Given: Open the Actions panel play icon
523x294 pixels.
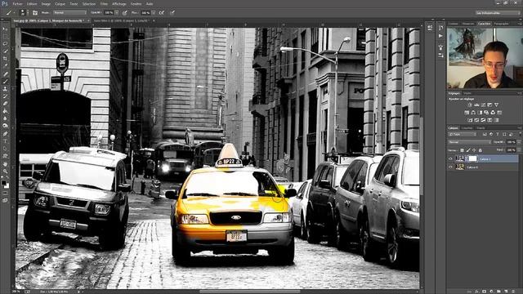Looking at the screenshot, I should pos(440,36).
